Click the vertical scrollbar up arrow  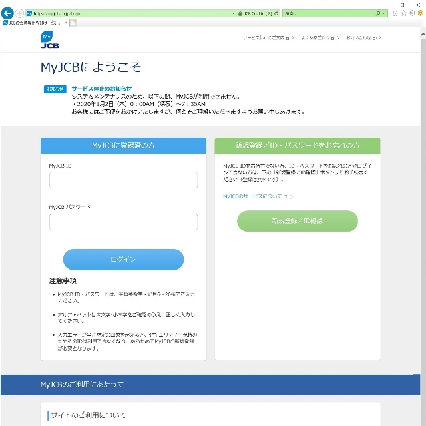[423, 35]
